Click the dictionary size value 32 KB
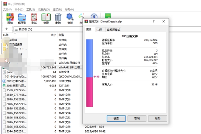This screenshot has width=201, height=134. tap(154, 84)
